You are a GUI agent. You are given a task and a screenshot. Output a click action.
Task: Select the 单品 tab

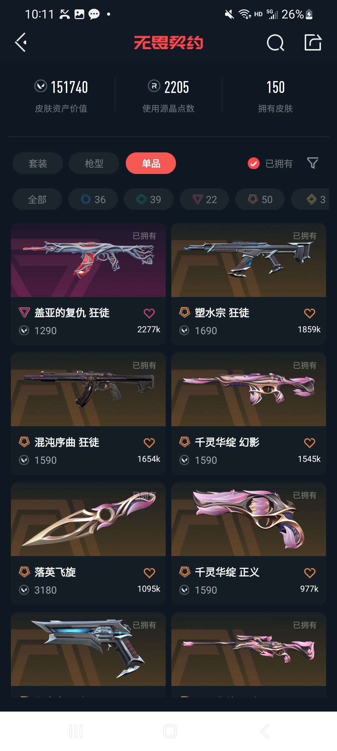pos(151,163)
